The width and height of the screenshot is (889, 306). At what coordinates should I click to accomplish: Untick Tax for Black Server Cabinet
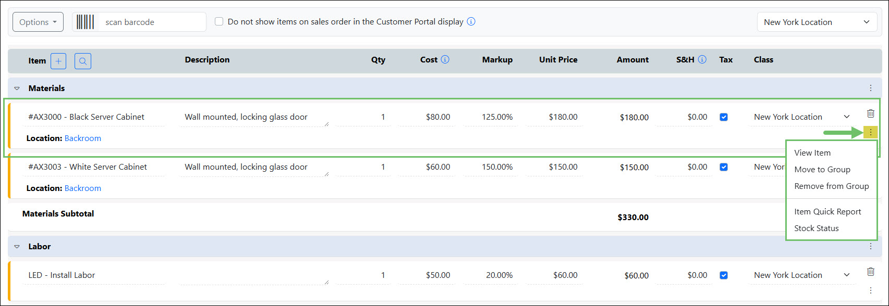[x=724, y=117]
